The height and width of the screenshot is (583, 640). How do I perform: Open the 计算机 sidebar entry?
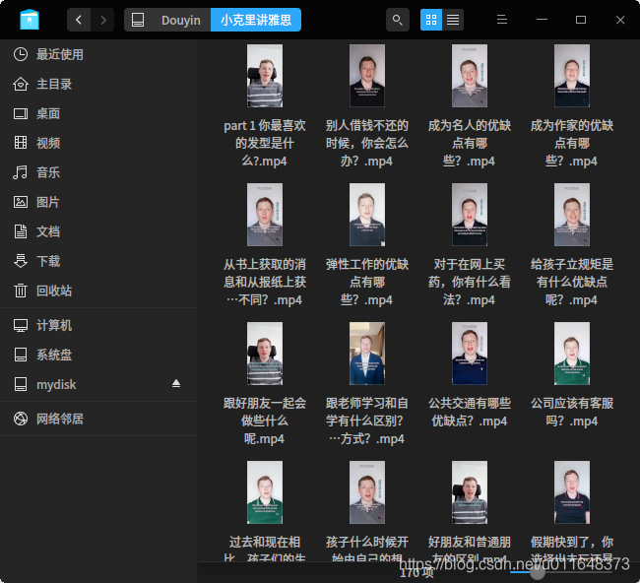pos(98,325)
